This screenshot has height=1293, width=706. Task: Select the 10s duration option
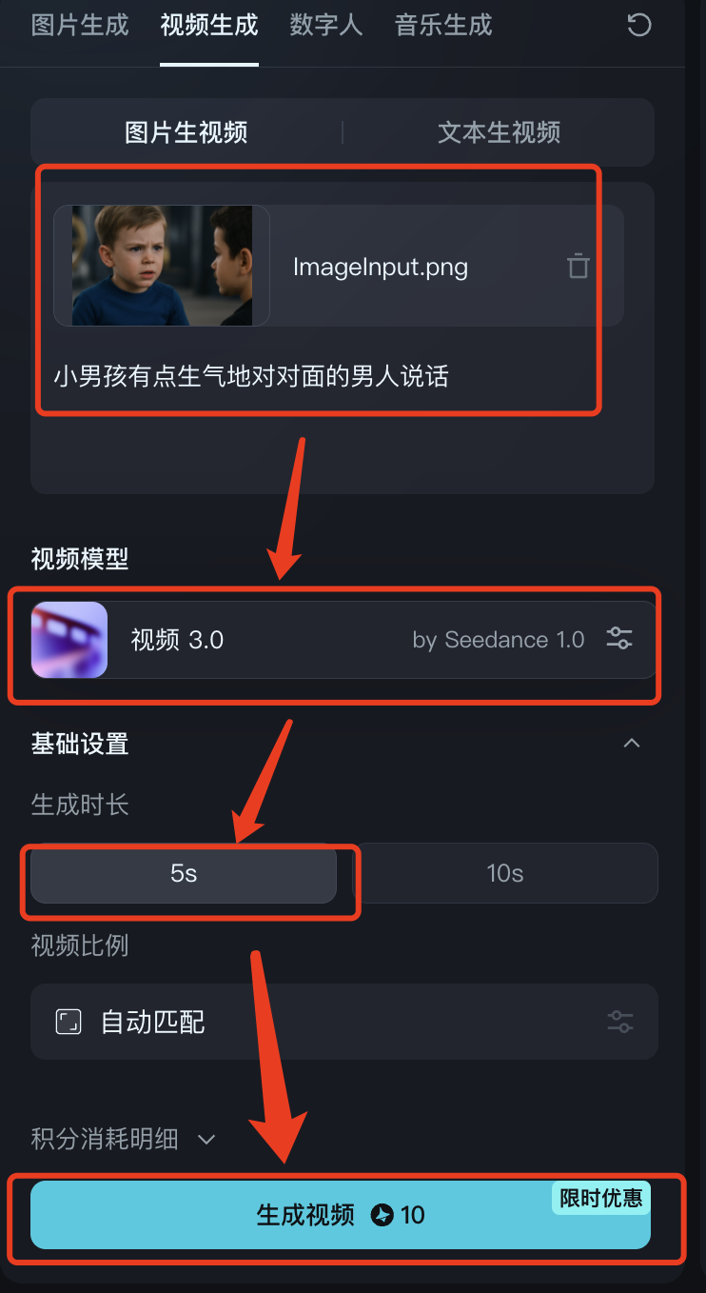[505, 873]
